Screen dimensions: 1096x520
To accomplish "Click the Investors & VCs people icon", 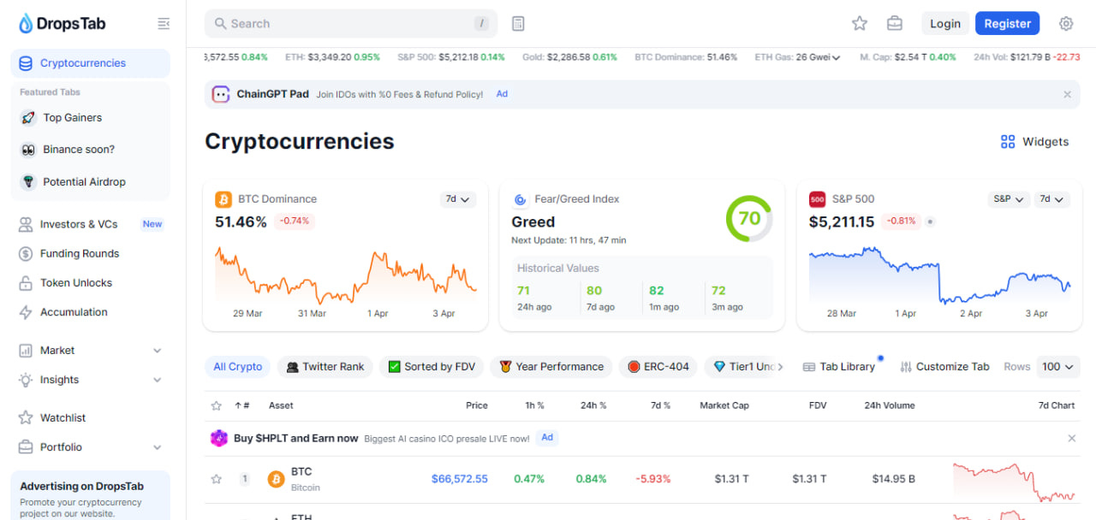I will (x=26, y=224).
